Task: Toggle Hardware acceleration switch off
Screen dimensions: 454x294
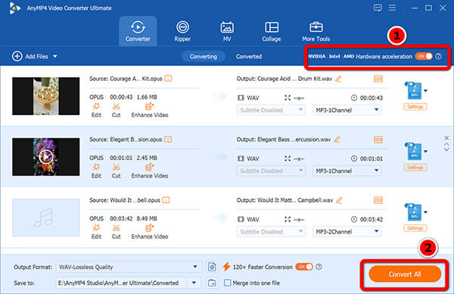Action: pyautogui.click(x=424, y=56)
